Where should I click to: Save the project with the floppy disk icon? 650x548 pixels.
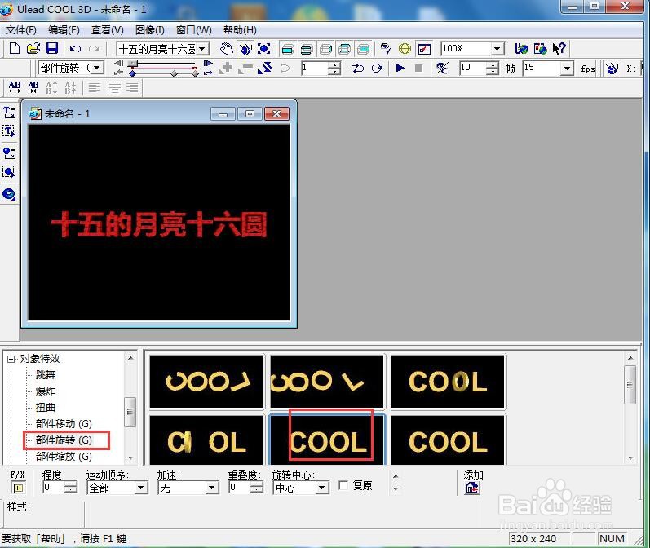click(x=52, y=48)
